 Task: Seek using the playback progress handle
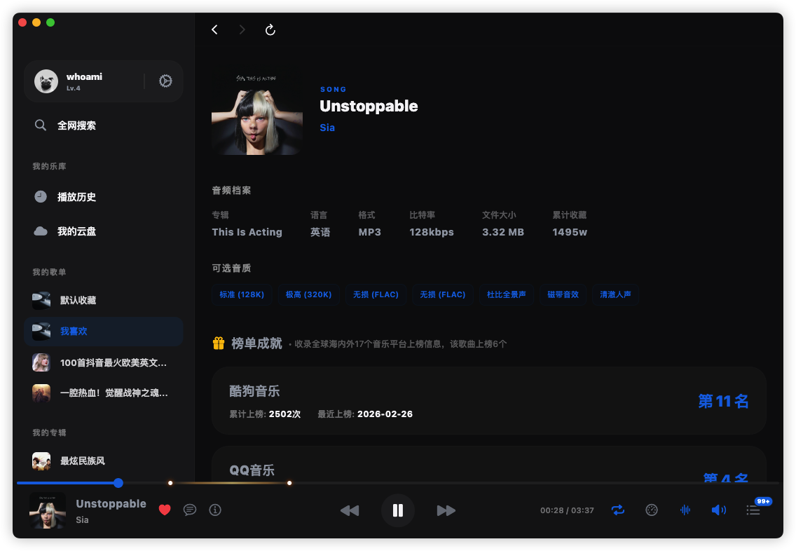(x=118, y=483)
